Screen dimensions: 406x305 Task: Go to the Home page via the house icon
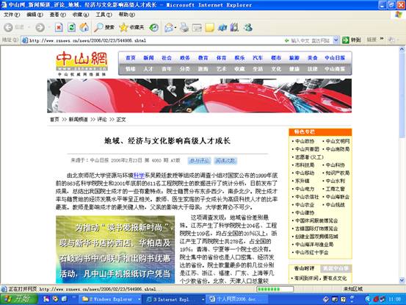pyautogui.click(x=84, y=27)
